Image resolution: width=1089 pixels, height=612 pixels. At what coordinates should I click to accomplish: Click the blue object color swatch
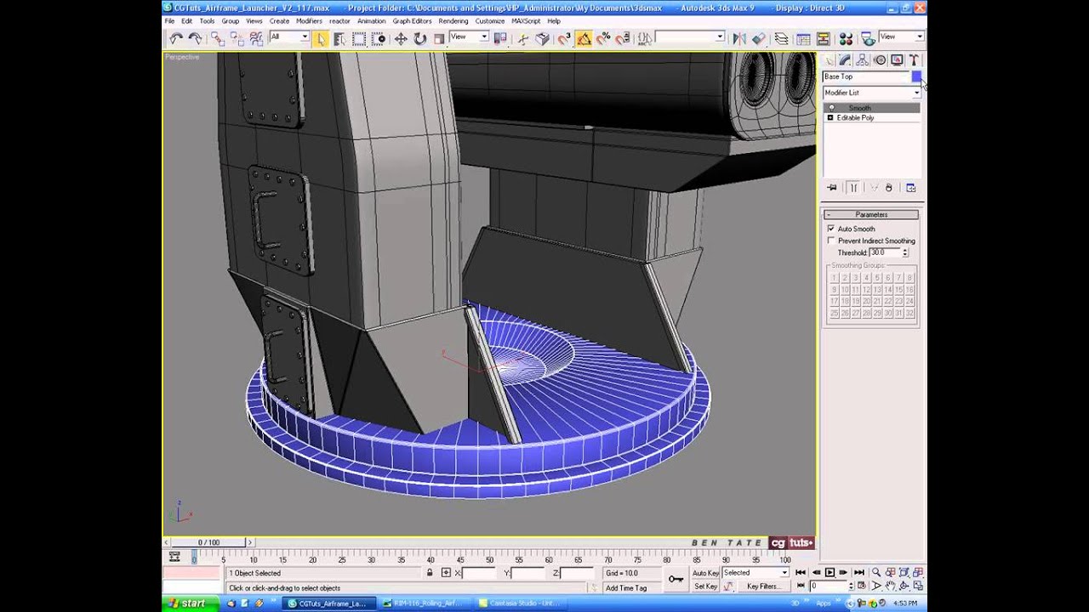tap(915, 76)
